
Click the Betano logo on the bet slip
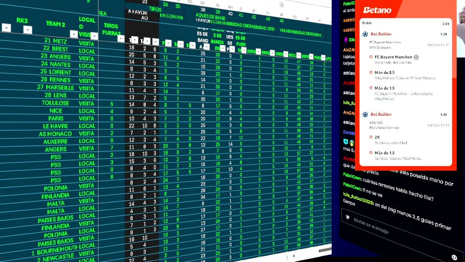point(377,10)
